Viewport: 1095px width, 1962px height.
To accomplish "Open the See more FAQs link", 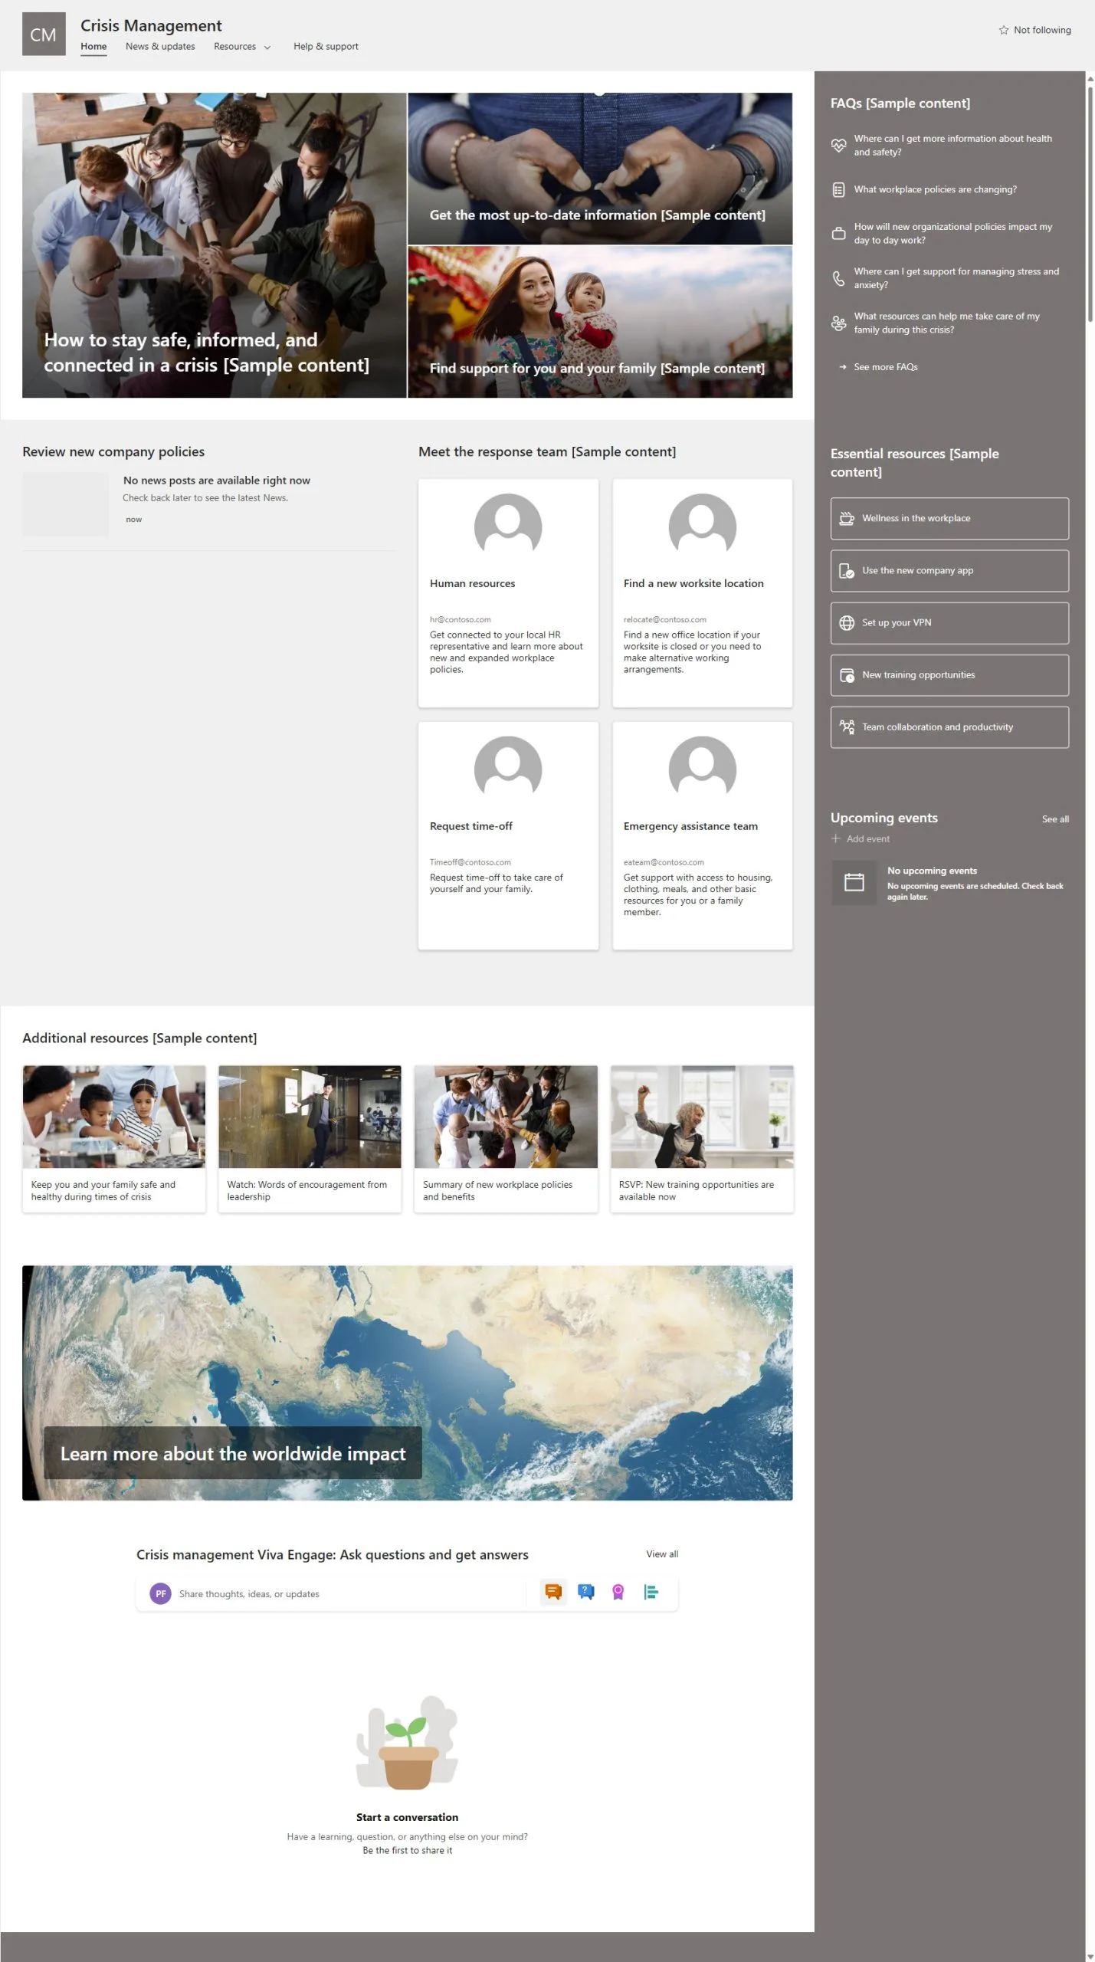I will 885,367.
